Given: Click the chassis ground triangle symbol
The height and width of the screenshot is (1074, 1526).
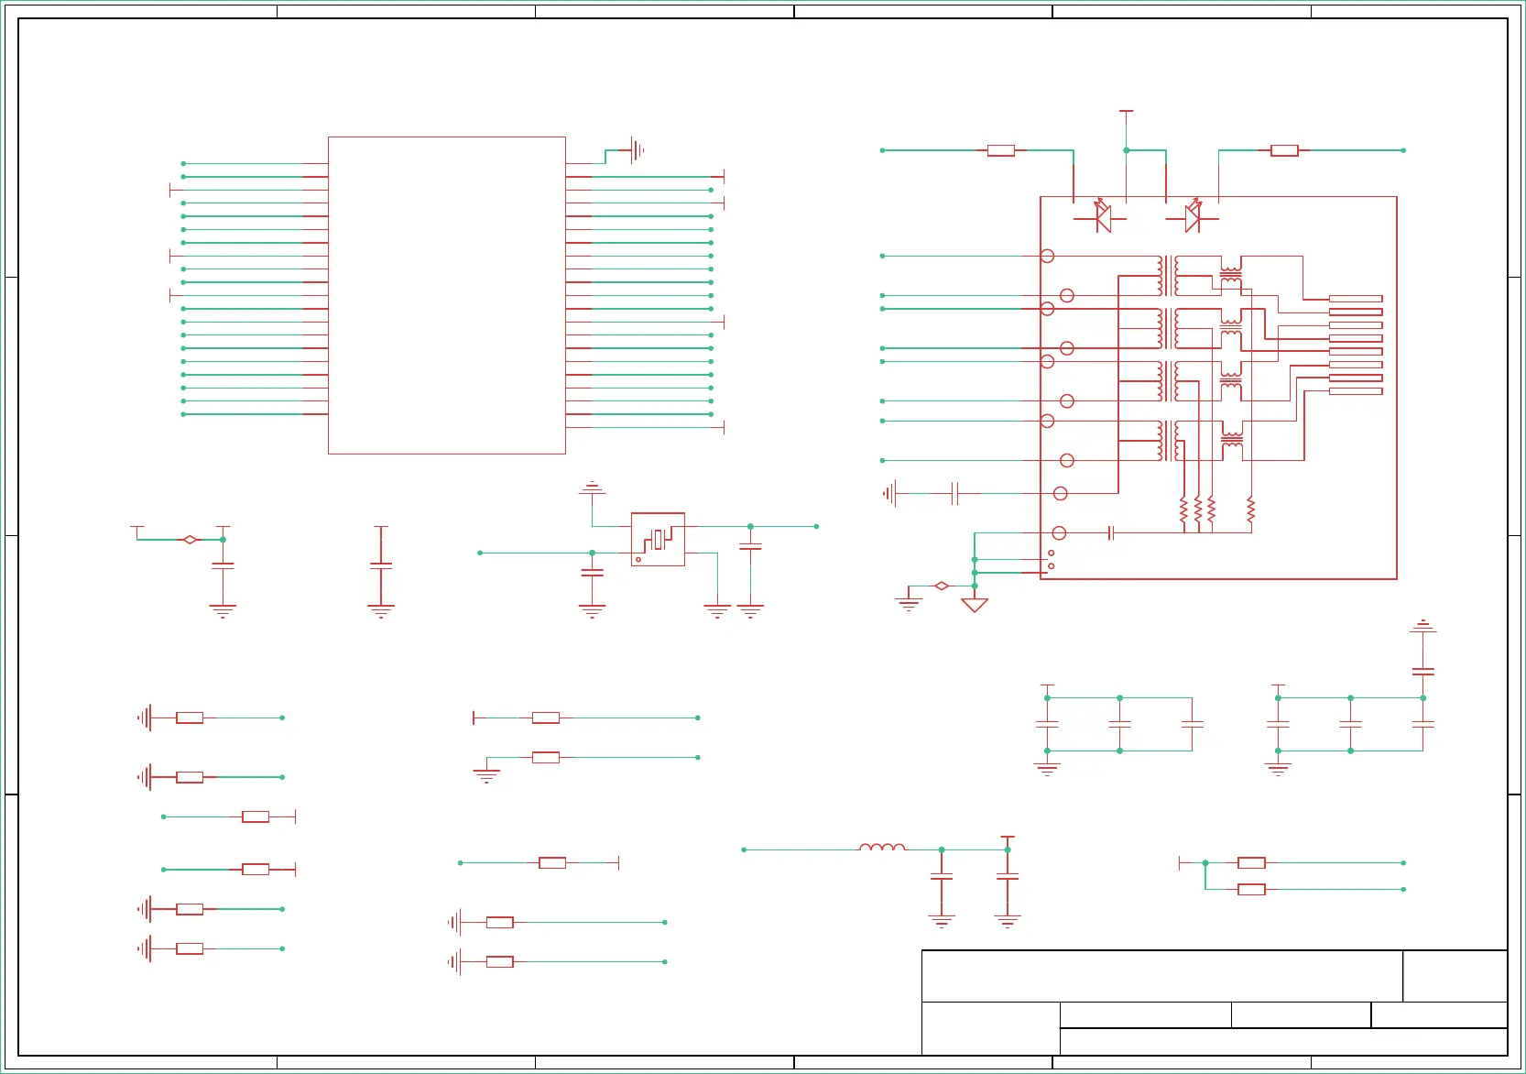Looking at the screenshot, I should tap(975, 605).
